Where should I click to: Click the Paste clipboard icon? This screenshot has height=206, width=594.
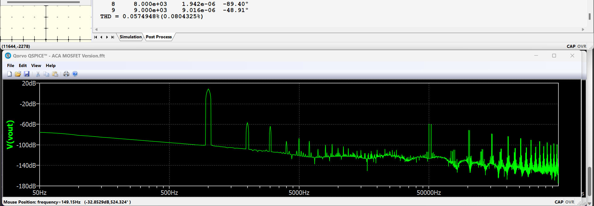pos(55,74)
